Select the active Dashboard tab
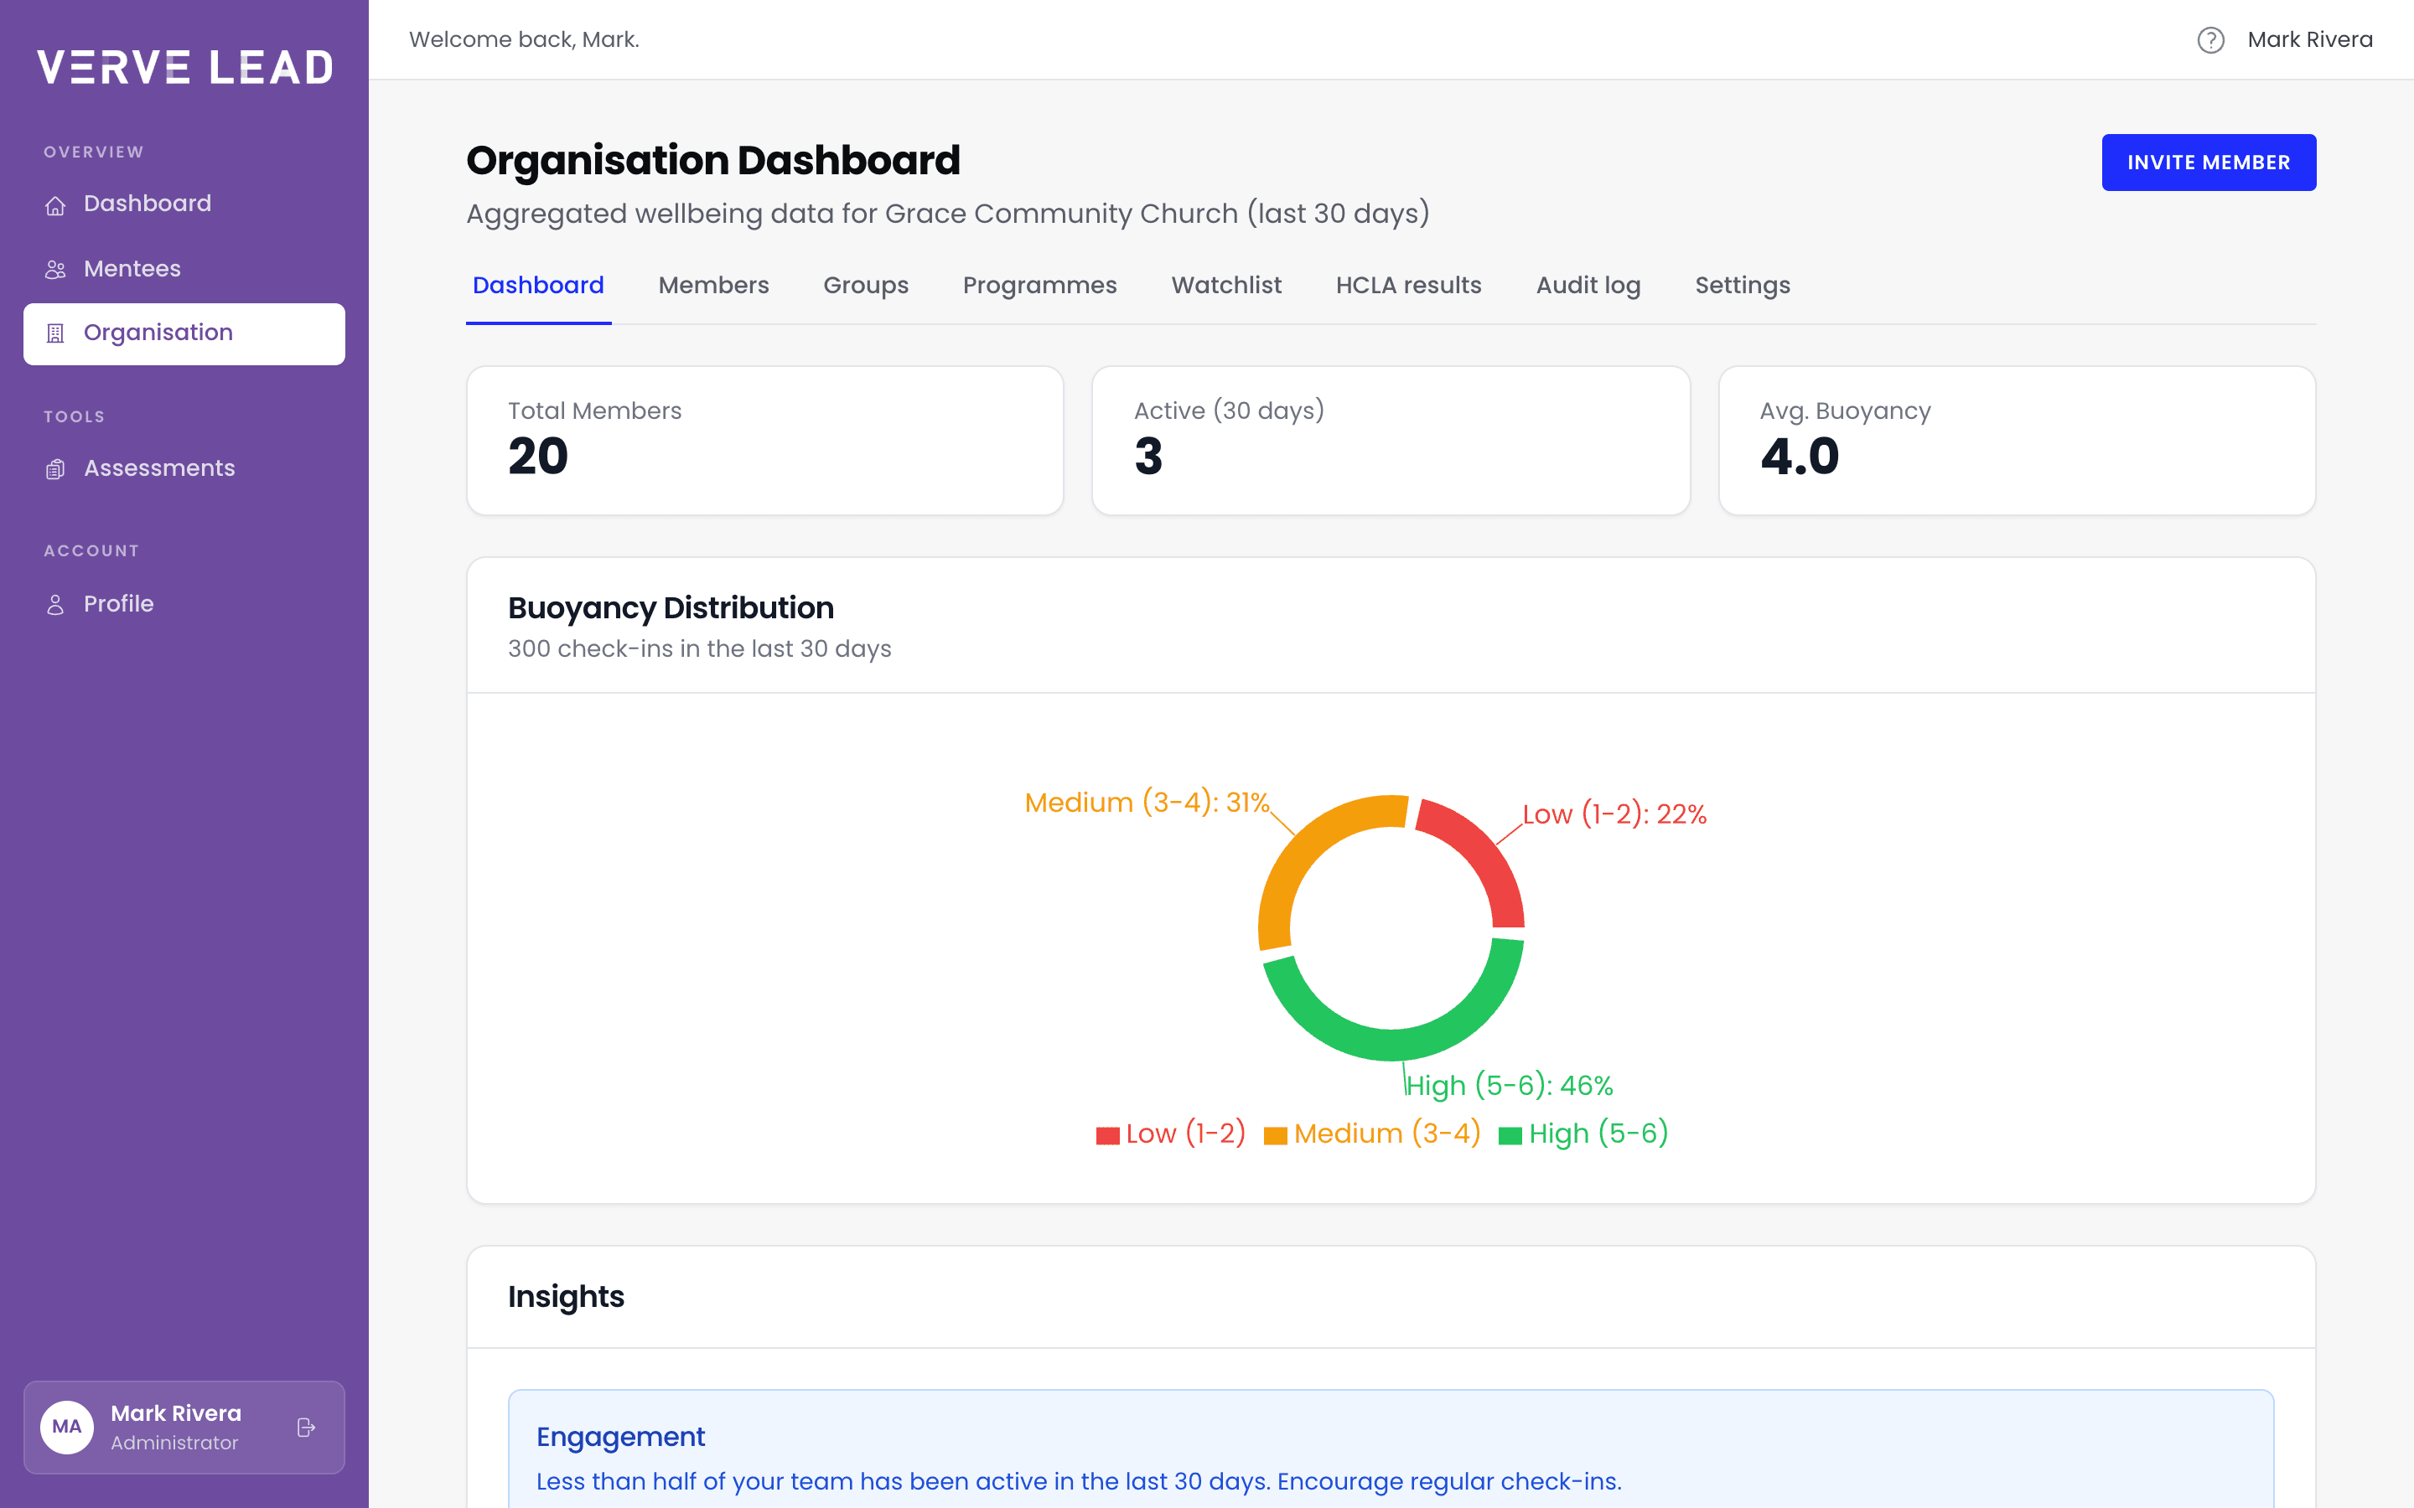Screen dimensions: 2414x1508 click(x=539, y=285)
